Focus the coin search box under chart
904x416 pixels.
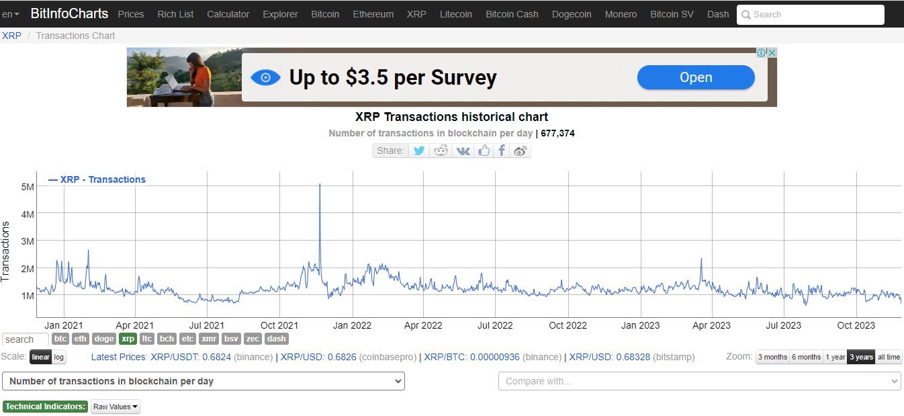click(26, 339)
